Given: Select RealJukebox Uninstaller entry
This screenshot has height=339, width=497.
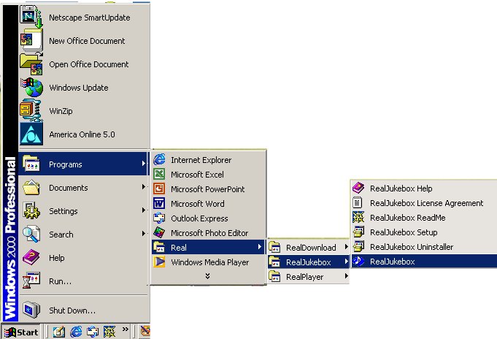Looking at the screenshot, I should click(411, 247).
